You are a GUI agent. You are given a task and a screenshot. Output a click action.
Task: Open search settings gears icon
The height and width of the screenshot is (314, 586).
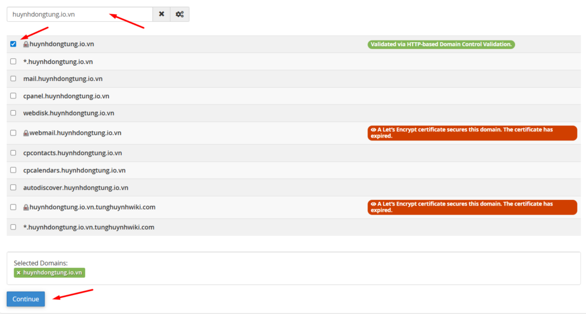point(180,14)
